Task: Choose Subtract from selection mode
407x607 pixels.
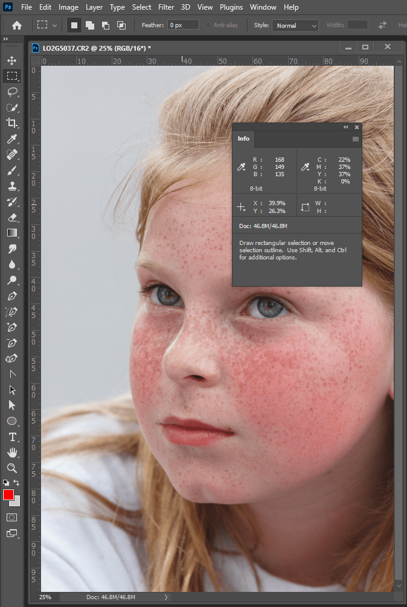Action: 105,25
